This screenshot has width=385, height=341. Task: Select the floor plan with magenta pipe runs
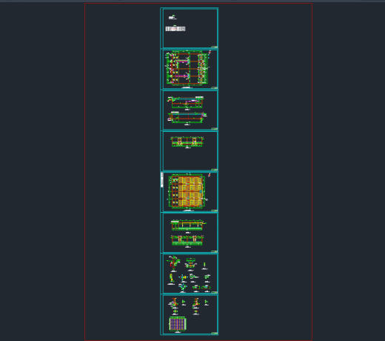pyautogui.click(x=187, y=68)
